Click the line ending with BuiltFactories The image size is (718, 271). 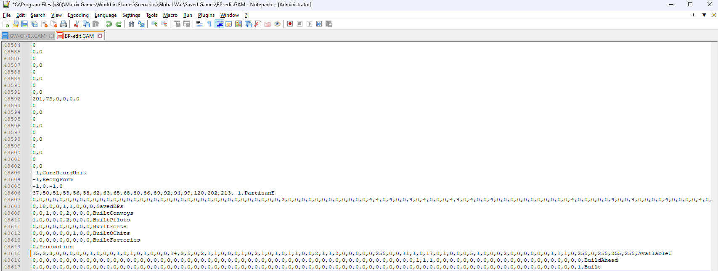[x=86, y=240]
